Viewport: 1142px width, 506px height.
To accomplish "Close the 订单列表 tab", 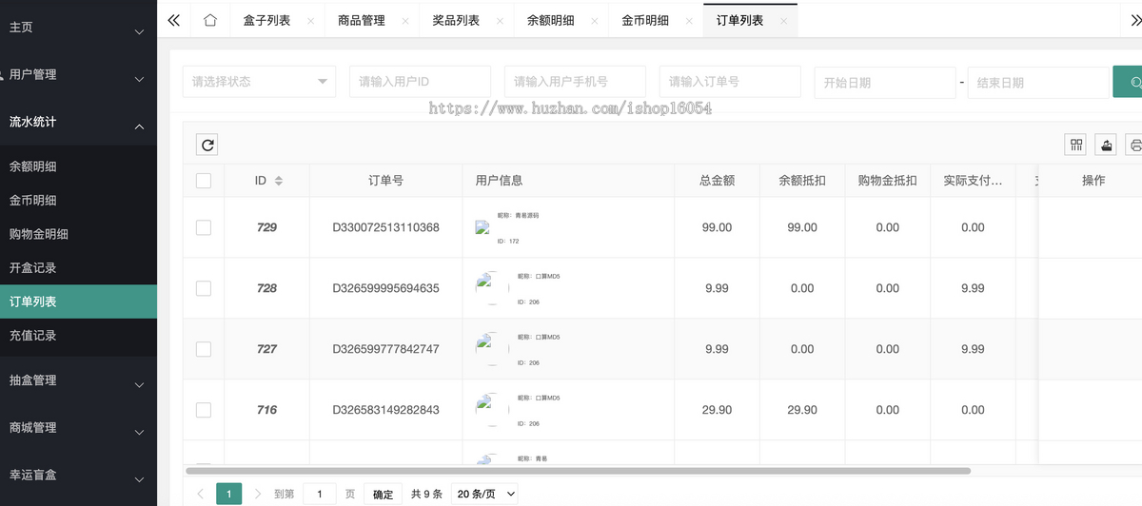I will pos(783,21).
